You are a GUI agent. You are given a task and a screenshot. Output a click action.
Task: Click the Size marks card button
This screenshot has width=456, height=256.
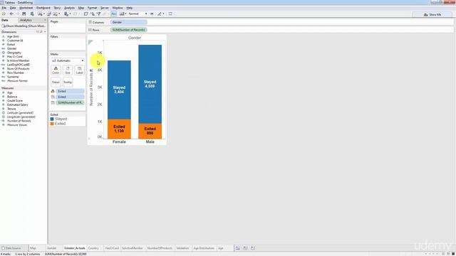(x=68, y=70)
